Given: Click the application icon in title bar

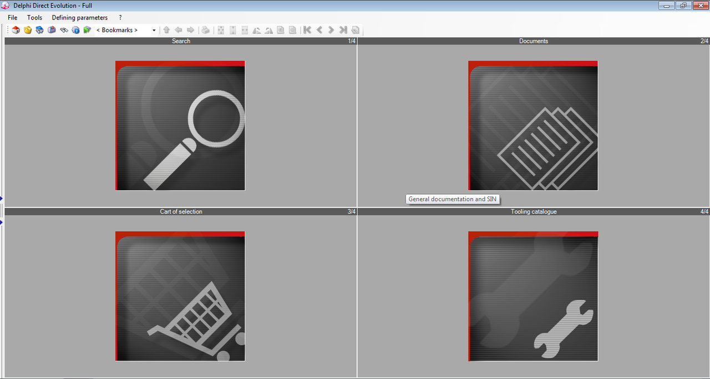Looking at the screenshot, I should pyautogui.click(x=6, y=6).
